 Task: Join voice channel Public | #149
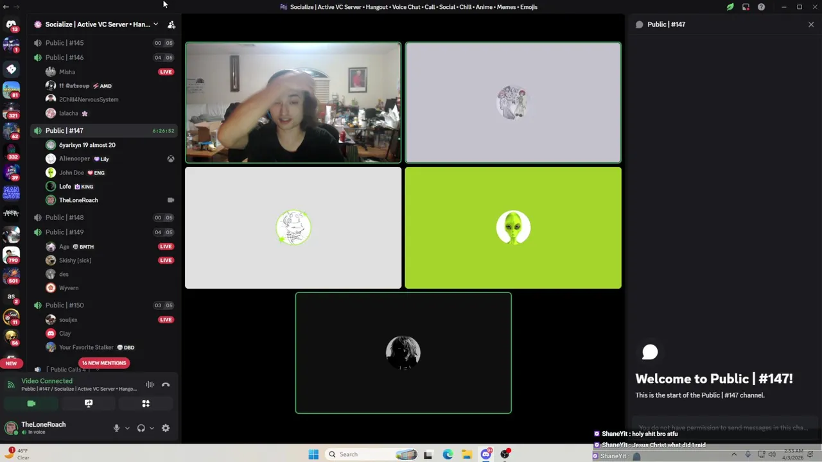(103, 232)
